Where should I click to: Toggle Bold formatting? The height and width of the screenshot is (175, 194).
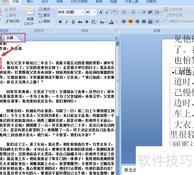[60, 22]
